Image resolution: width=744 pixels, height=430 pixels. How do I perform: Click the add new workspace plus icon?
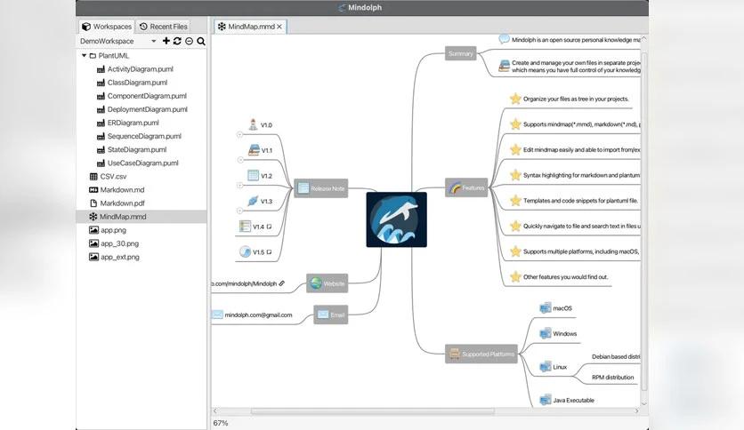[166, 41]
